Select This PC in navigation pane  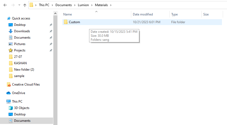point(17,102)
